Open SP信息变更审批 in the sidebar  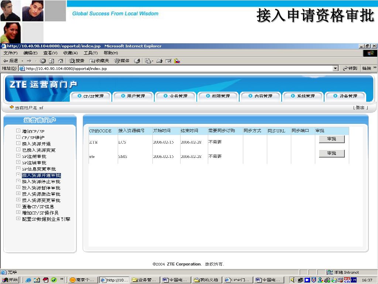click(x=39, y=169)
